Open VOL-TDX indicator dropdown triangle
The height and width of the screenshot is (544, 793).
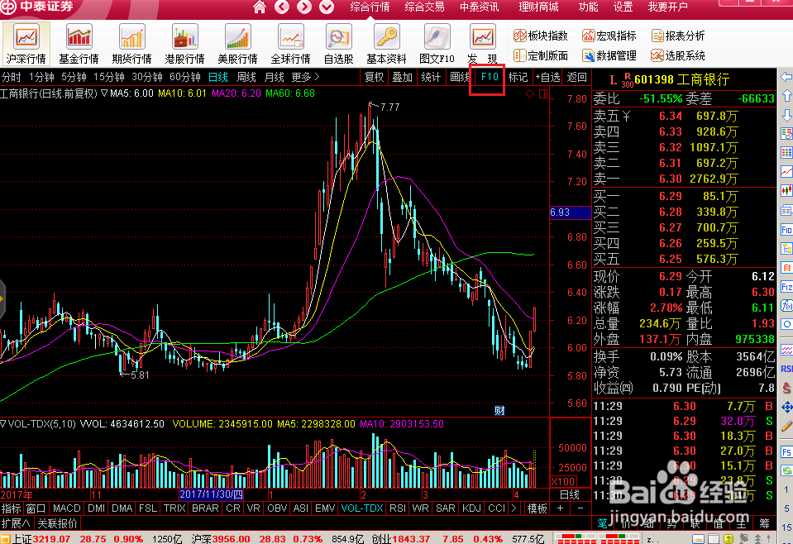coord(3,423)
